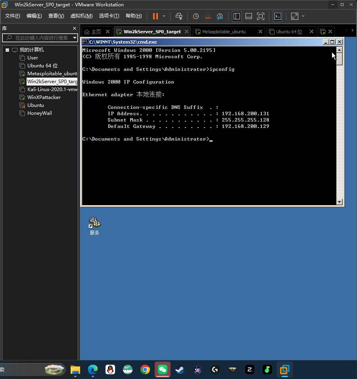This screenshot has height=379, width=357.
Task: Click cmd scrollbar down arrow
Action: click(339, 202)
